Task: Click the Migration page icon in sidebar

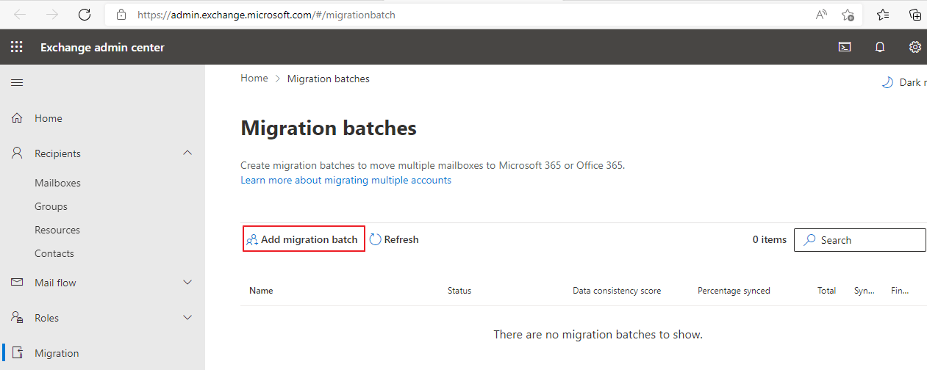Action: point(17,353)
